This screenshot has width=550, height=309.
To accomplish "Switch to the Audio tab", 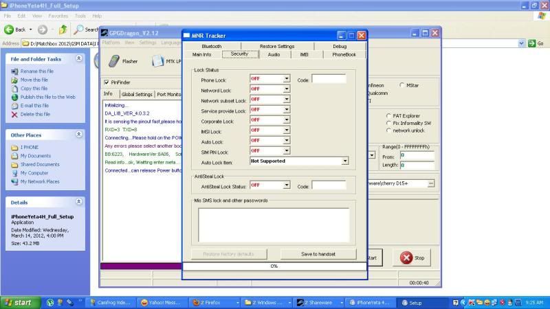I will pyautogui.click(x=274, y=55).
